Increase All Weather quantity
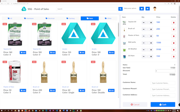The height and width of the screenshot is (112, 180). [x=151, y=50]
